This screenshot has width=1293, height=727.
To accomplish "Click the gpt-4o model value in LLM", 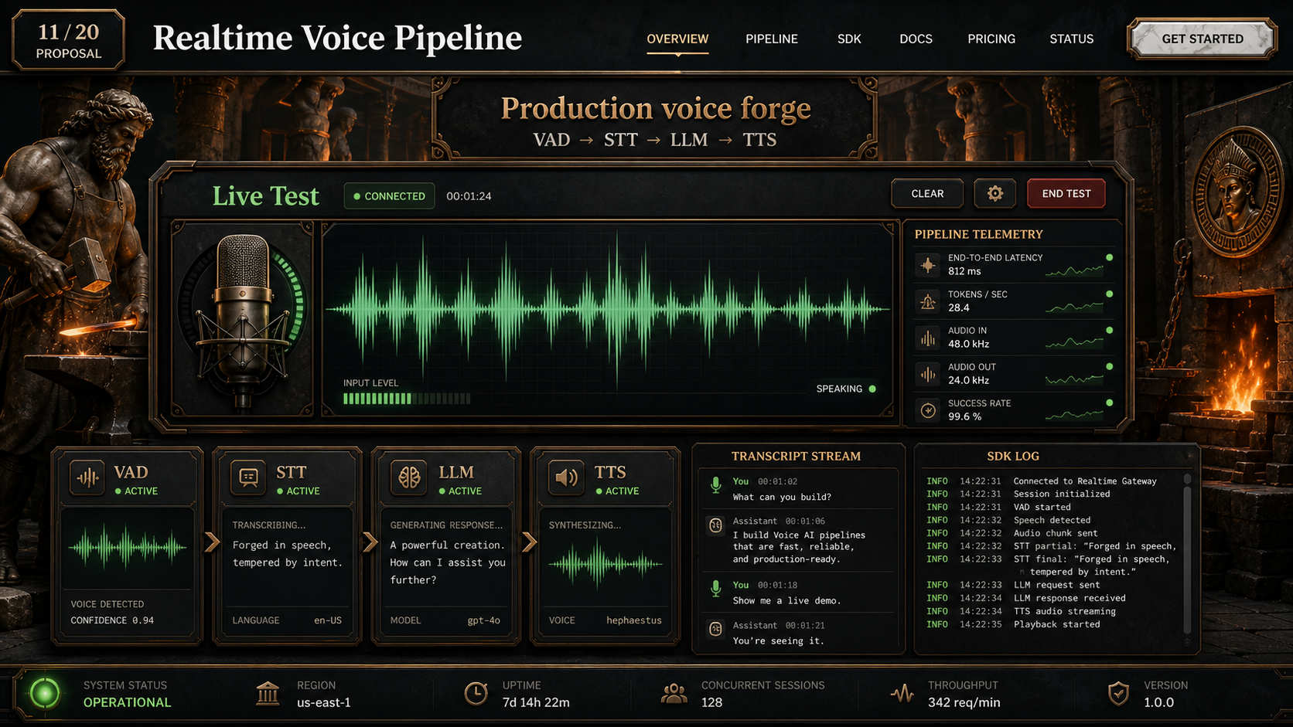I will pos(484,620).
